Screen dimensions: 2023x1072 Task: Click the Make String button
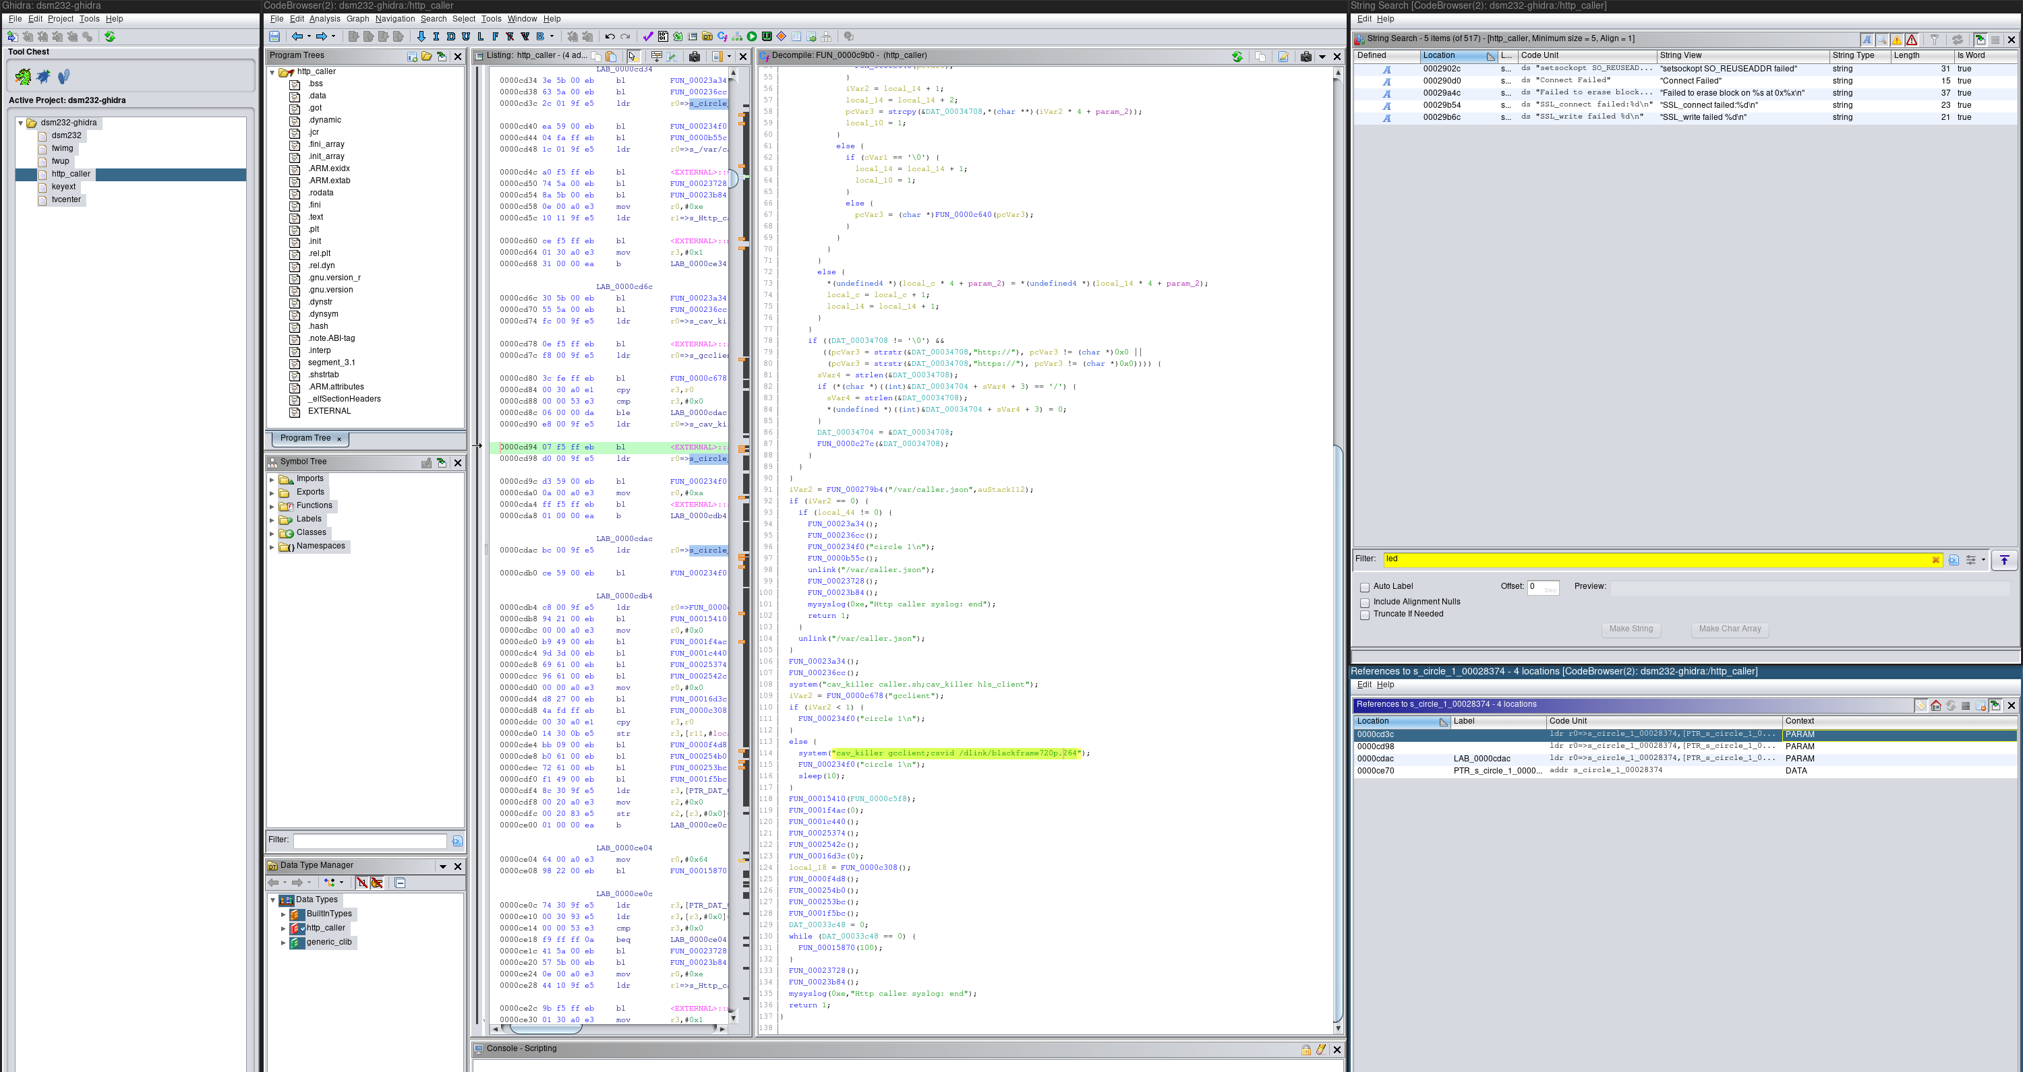tap(1631, 629)
